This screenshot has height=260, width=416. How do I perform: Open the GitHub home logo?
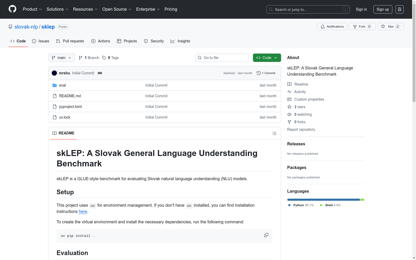(x=12, y=9)
